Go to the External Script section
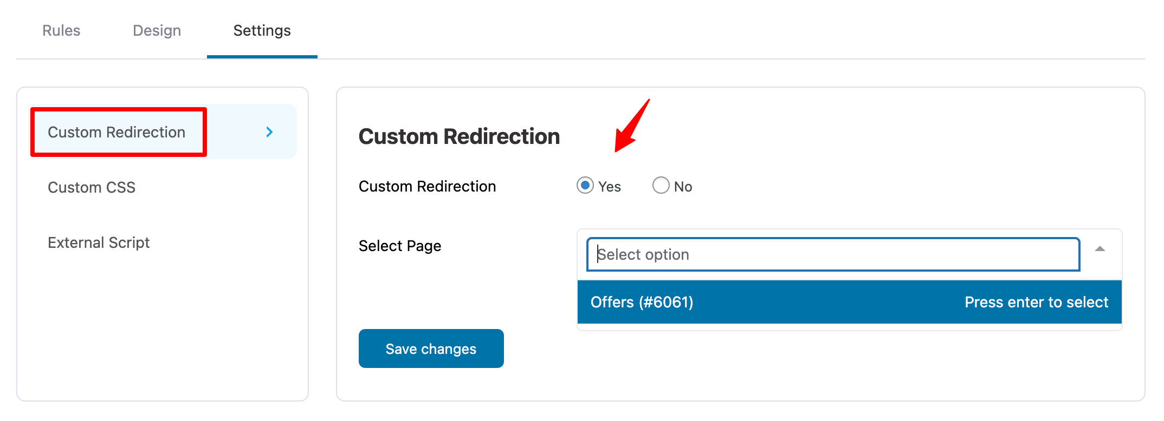 coord(99,242)
